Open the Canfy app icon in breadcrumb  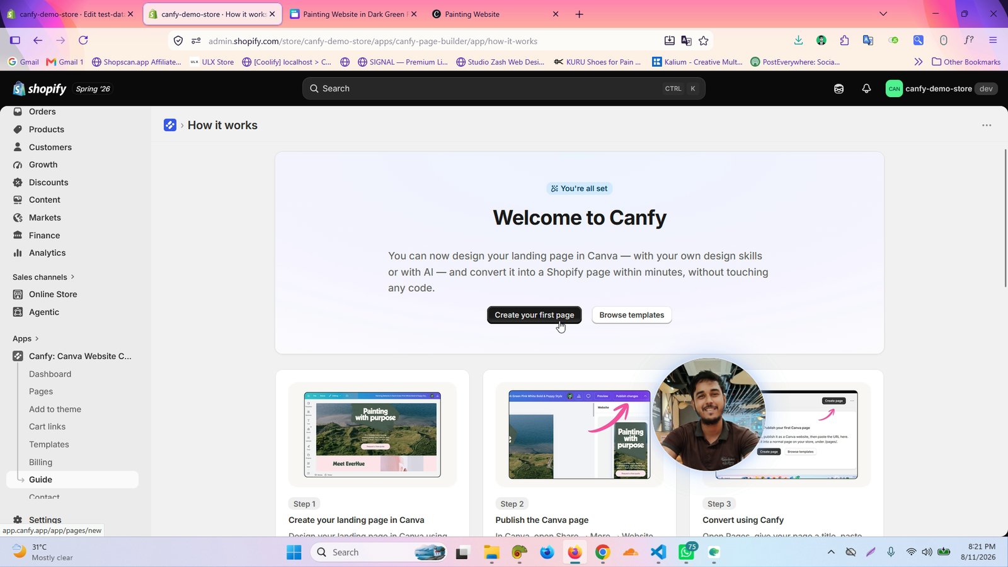170,125
